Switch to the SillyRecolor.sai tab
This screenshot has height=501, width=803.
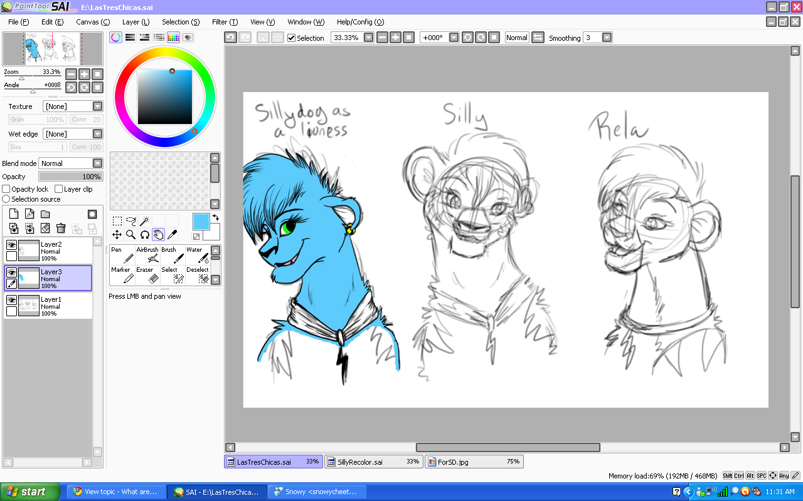[373, 462]
